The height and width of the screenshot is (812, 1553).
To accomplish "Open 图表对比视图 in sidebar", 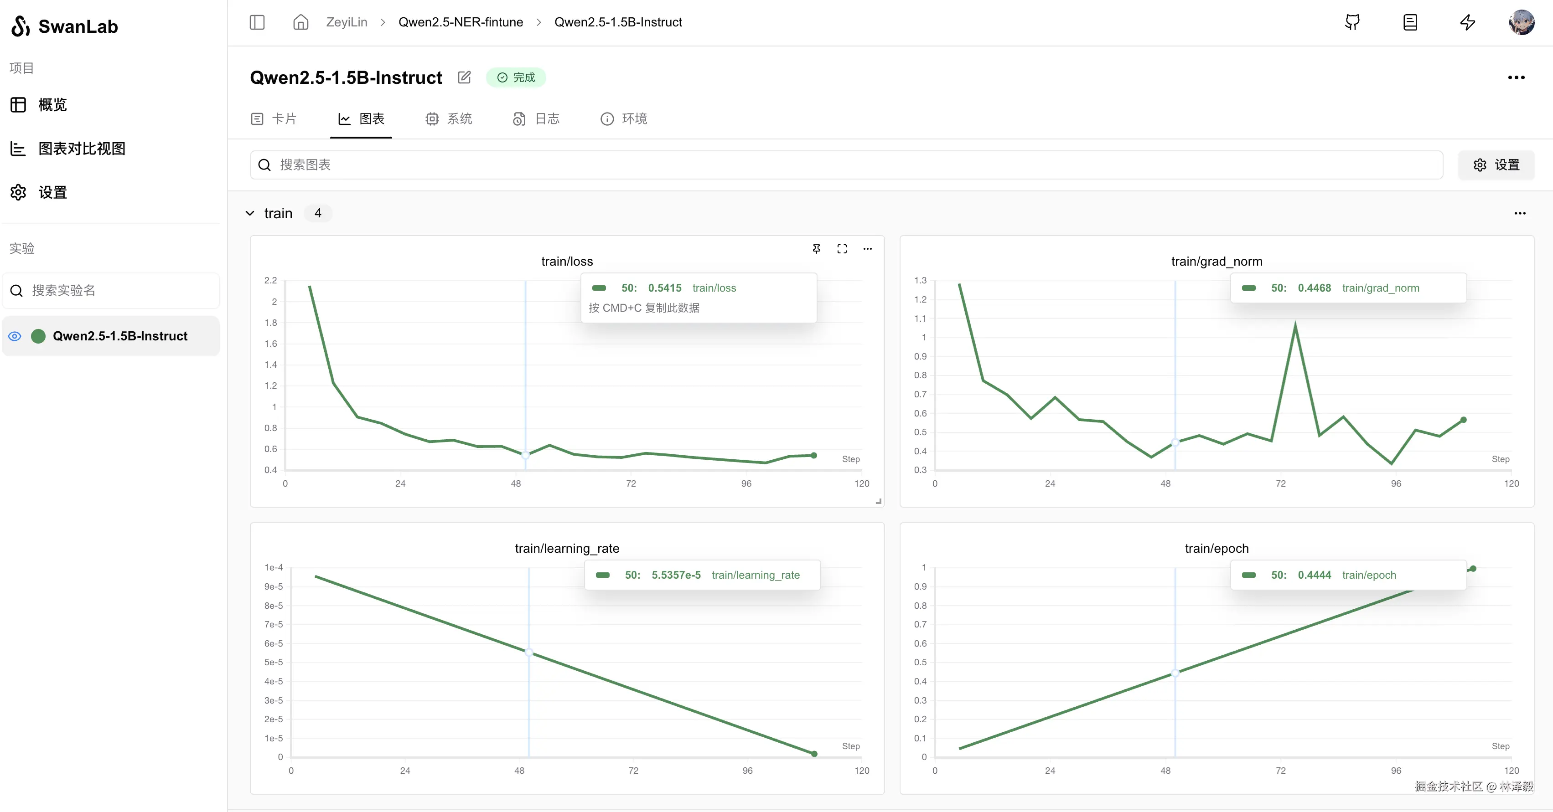I will pos(81,149).
